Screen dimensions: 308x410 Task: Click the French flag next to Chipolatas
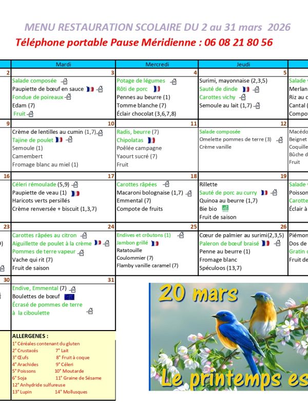pyautogui.click(x=151, y=140)
